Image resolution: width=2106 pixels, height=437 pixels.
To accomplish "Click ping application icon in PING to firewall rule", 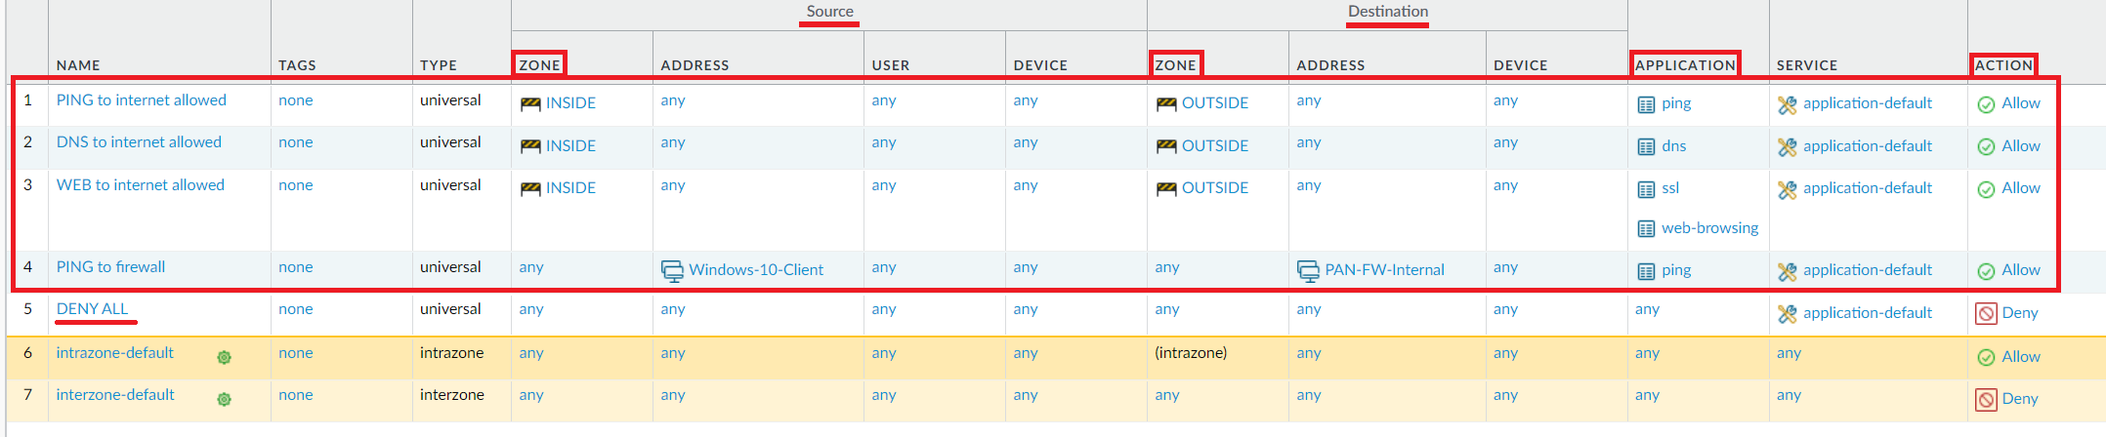I will coord(1646,271).
